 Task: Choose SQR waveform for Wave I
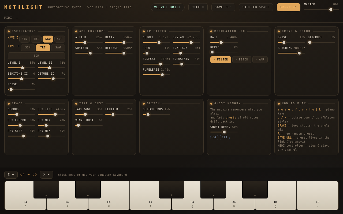coord(60,39)
